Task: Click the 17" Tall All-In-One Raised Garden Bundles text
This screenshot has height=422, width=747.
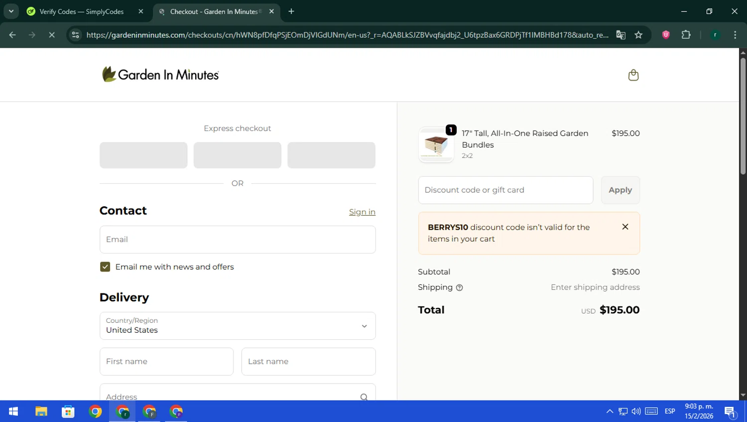Action: 525,139
